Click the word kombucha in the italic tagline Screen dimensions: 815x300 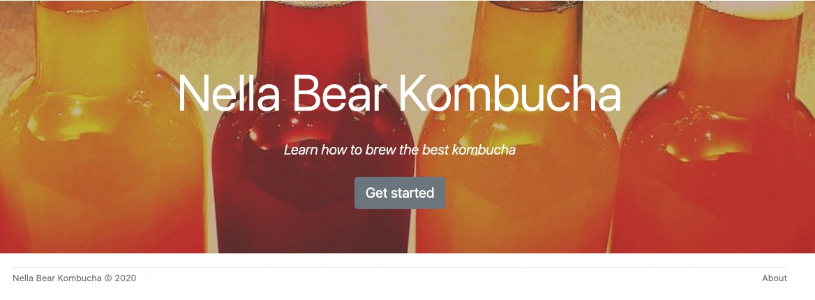click(484, 150)
